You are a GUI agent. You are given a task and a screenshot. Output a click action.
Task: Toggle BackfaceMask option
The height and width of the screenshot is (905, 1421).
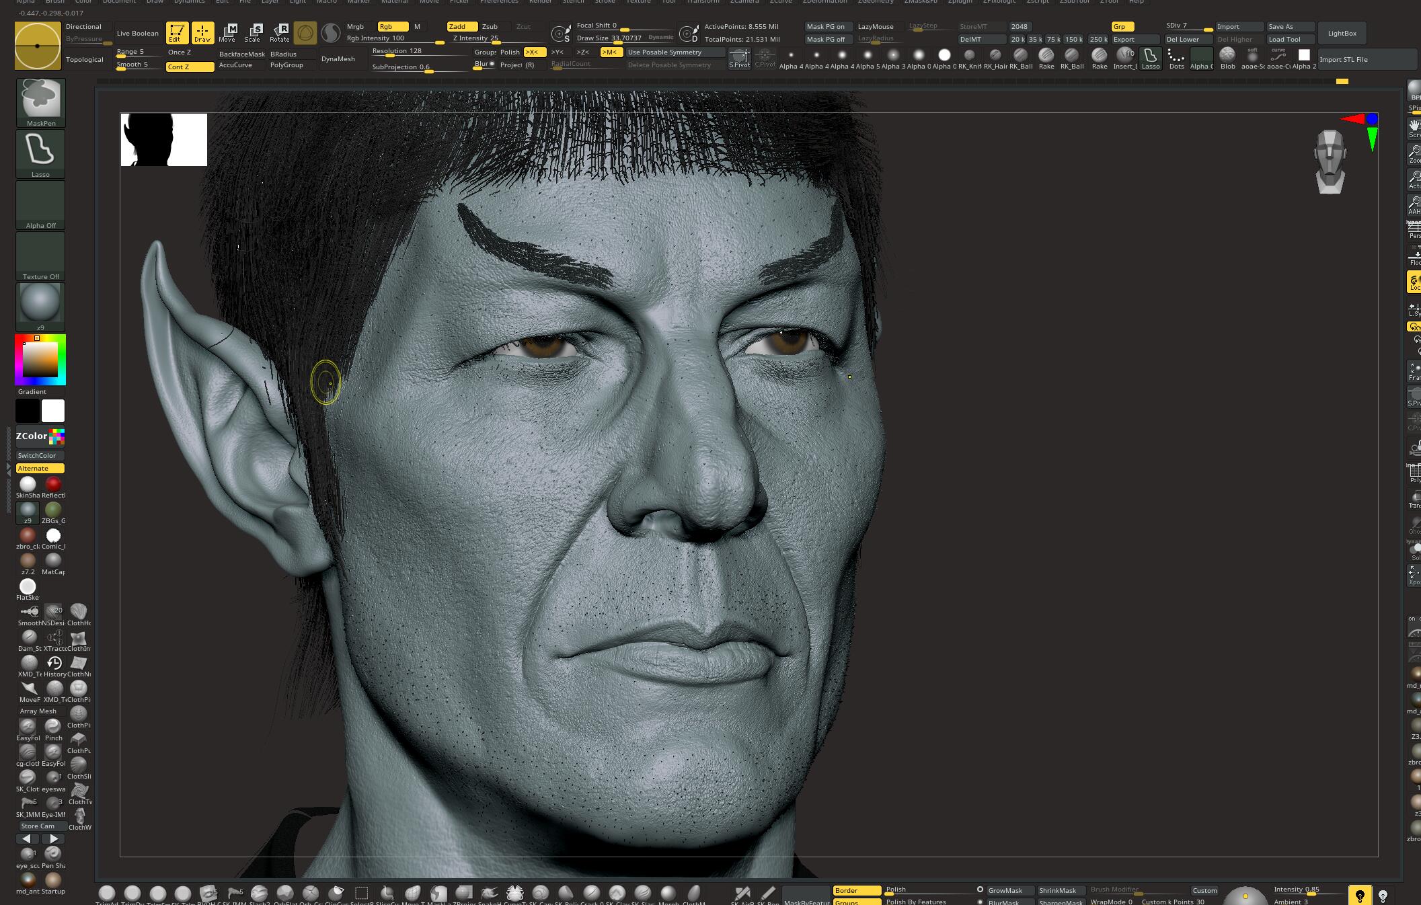click(x=241, y=54)
